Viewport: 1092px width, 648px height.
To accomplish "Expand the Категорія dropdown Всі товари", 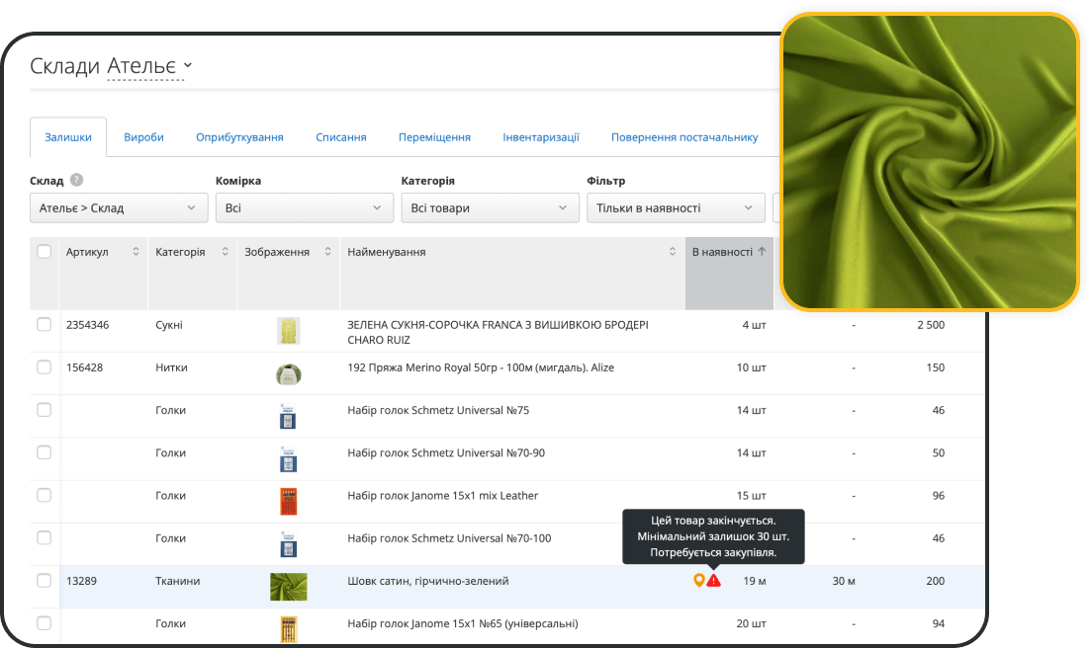I will click(490, 208).
